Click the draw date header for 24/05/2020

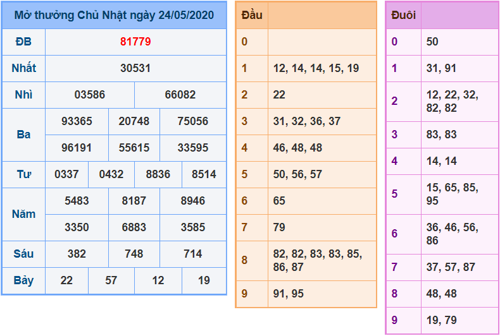[114, 15]
